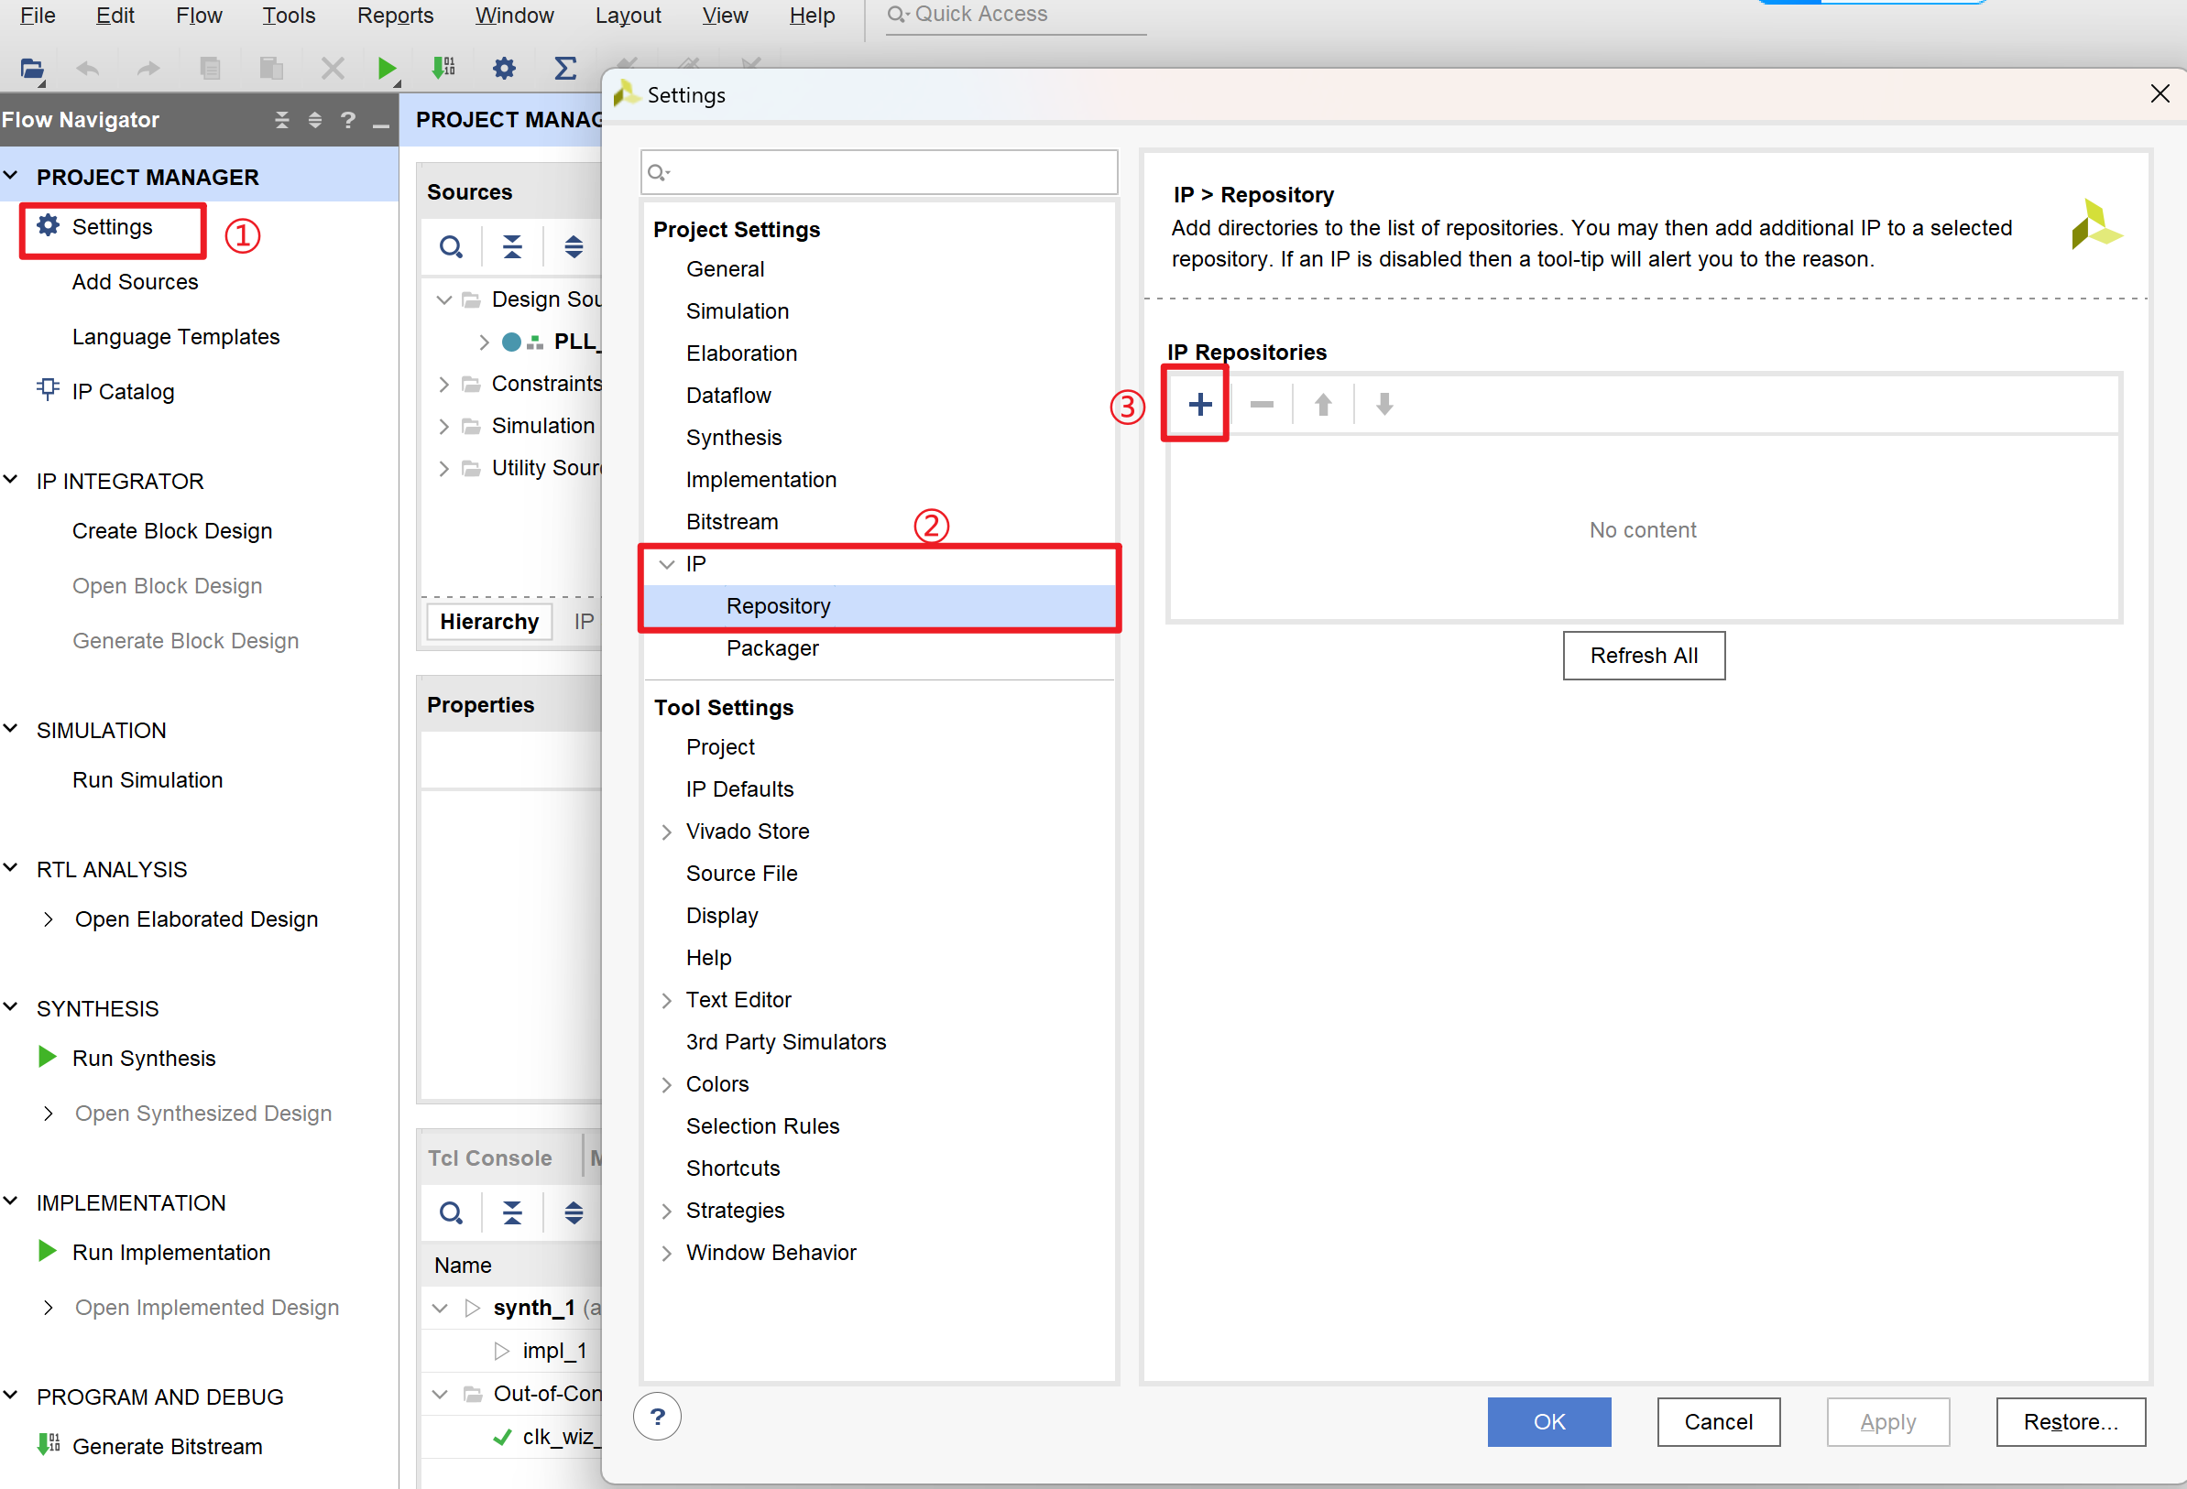
Task: Click the Settings gear toolbar icon
Action: [505, 68]
